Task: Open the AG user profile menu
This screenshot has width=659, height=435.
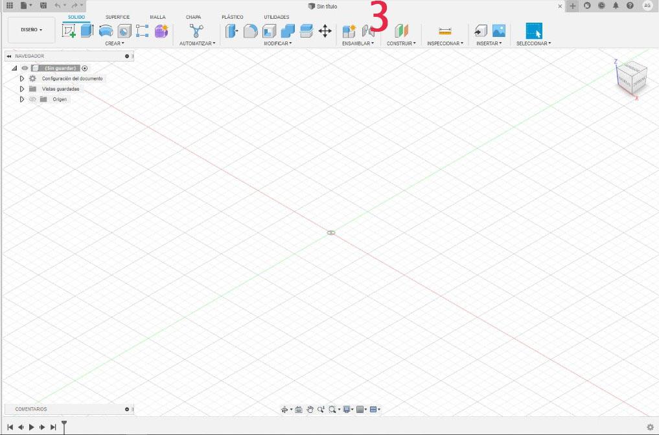Action: (x=647, y=5)
